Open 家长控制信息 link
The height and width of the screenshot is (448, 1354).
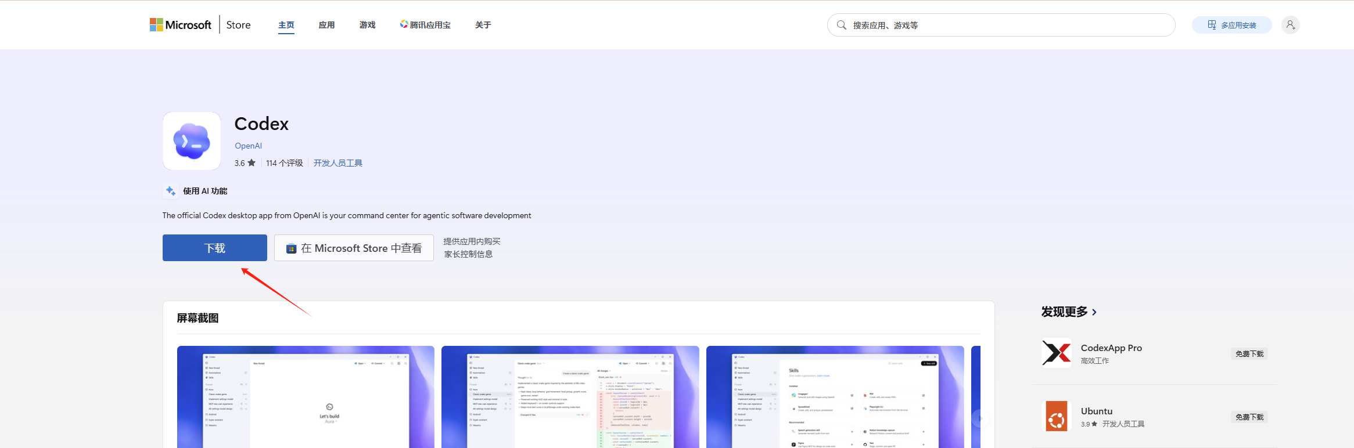coord(468,254)
